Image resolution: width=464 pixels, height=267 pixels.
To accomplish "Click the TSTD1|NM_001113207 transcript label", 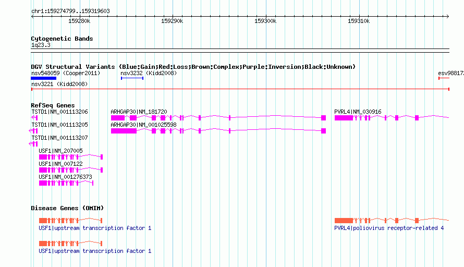I will pyautogui.click(x=59, y=138).
